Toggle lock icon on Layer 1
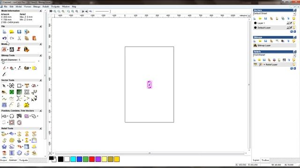This screenshot has width=300, height=168. click(288, 23)
